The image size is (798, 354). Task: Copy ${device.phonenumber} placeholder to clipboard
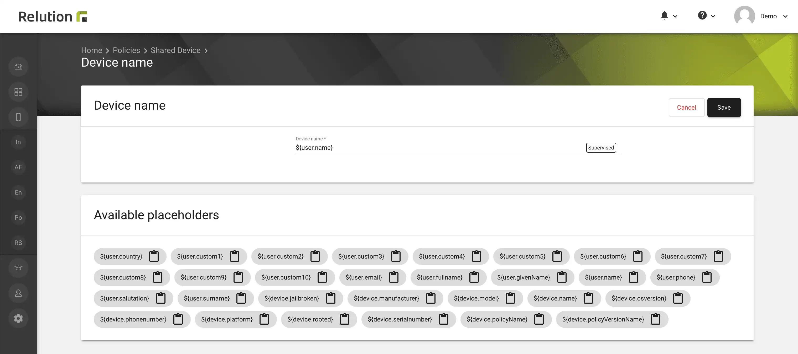[178, 319]
